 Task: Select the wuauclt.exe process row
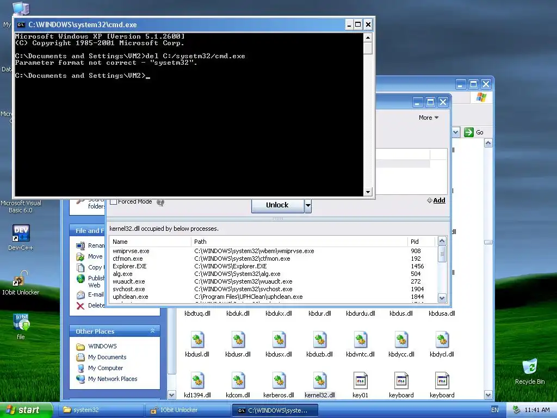pos(273,281)
